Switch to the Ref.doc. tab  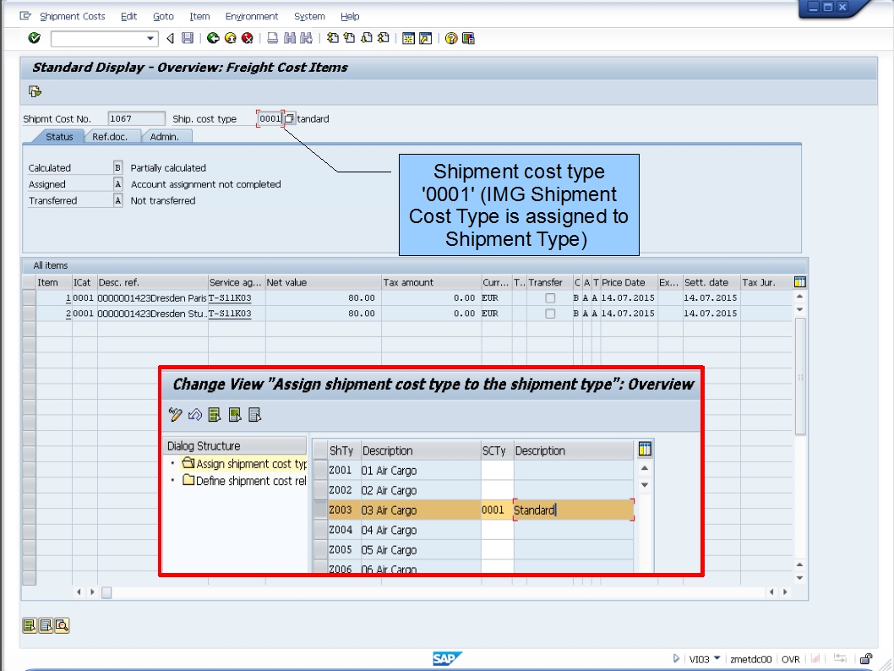(111, 136)
